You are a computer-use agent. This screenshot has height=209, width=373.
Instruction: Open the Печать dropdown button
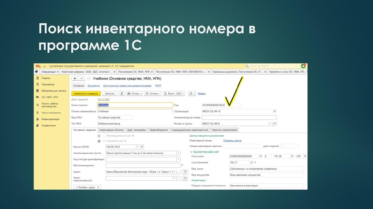click(x=134, y=94)
